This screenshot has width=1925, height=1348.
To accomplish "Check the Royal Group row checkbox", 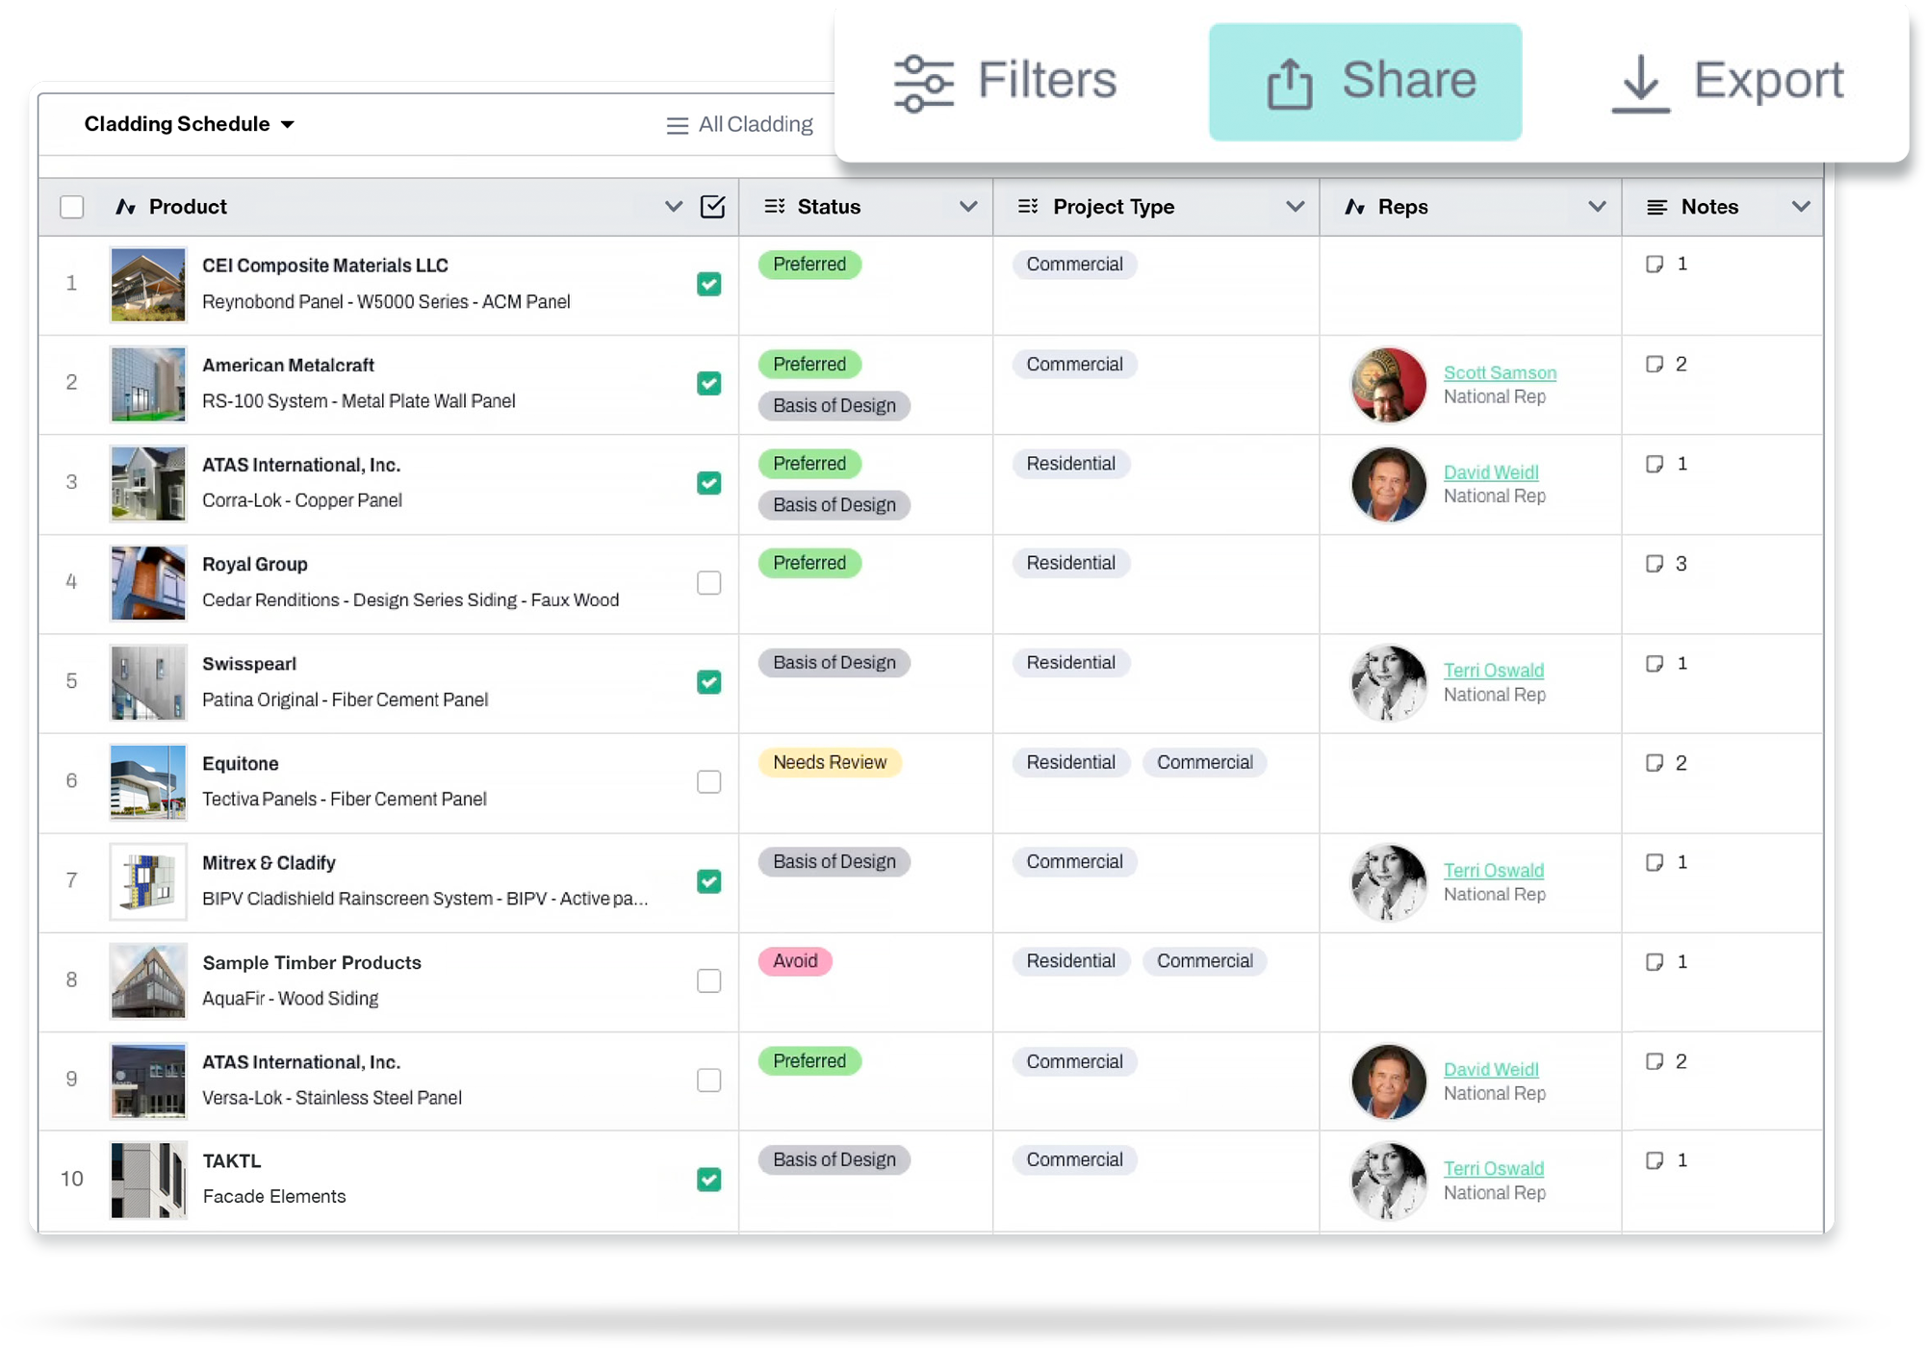I will pos(708,583).
